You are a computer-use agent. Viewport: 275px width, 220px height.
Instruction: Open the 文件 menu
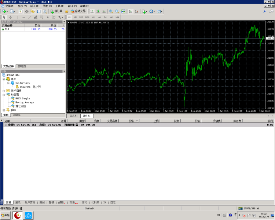click(10, 6)
